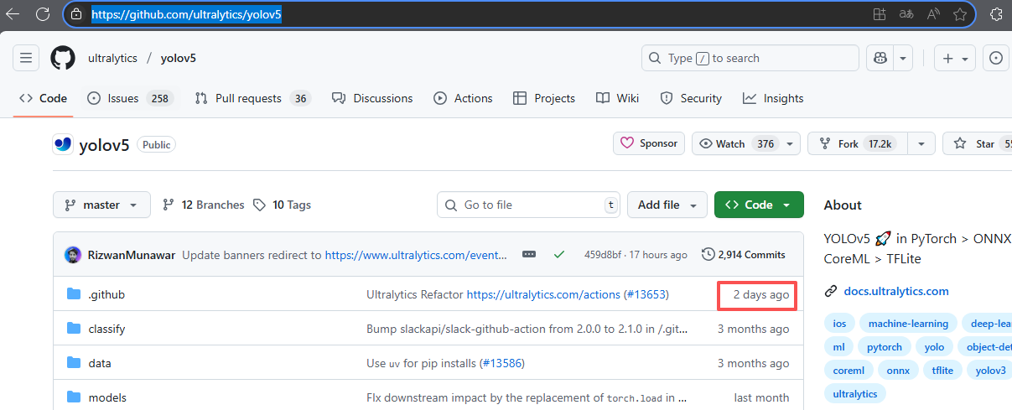This screenshot has height=410, width=1012.
Task: Open the Add file dropdown
Action: [667, 205]
